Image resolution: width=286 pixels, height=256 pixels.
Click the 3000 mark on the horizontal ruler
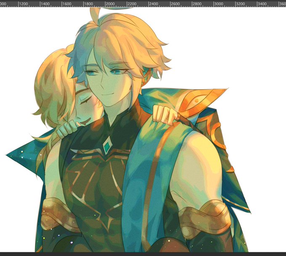219,4
